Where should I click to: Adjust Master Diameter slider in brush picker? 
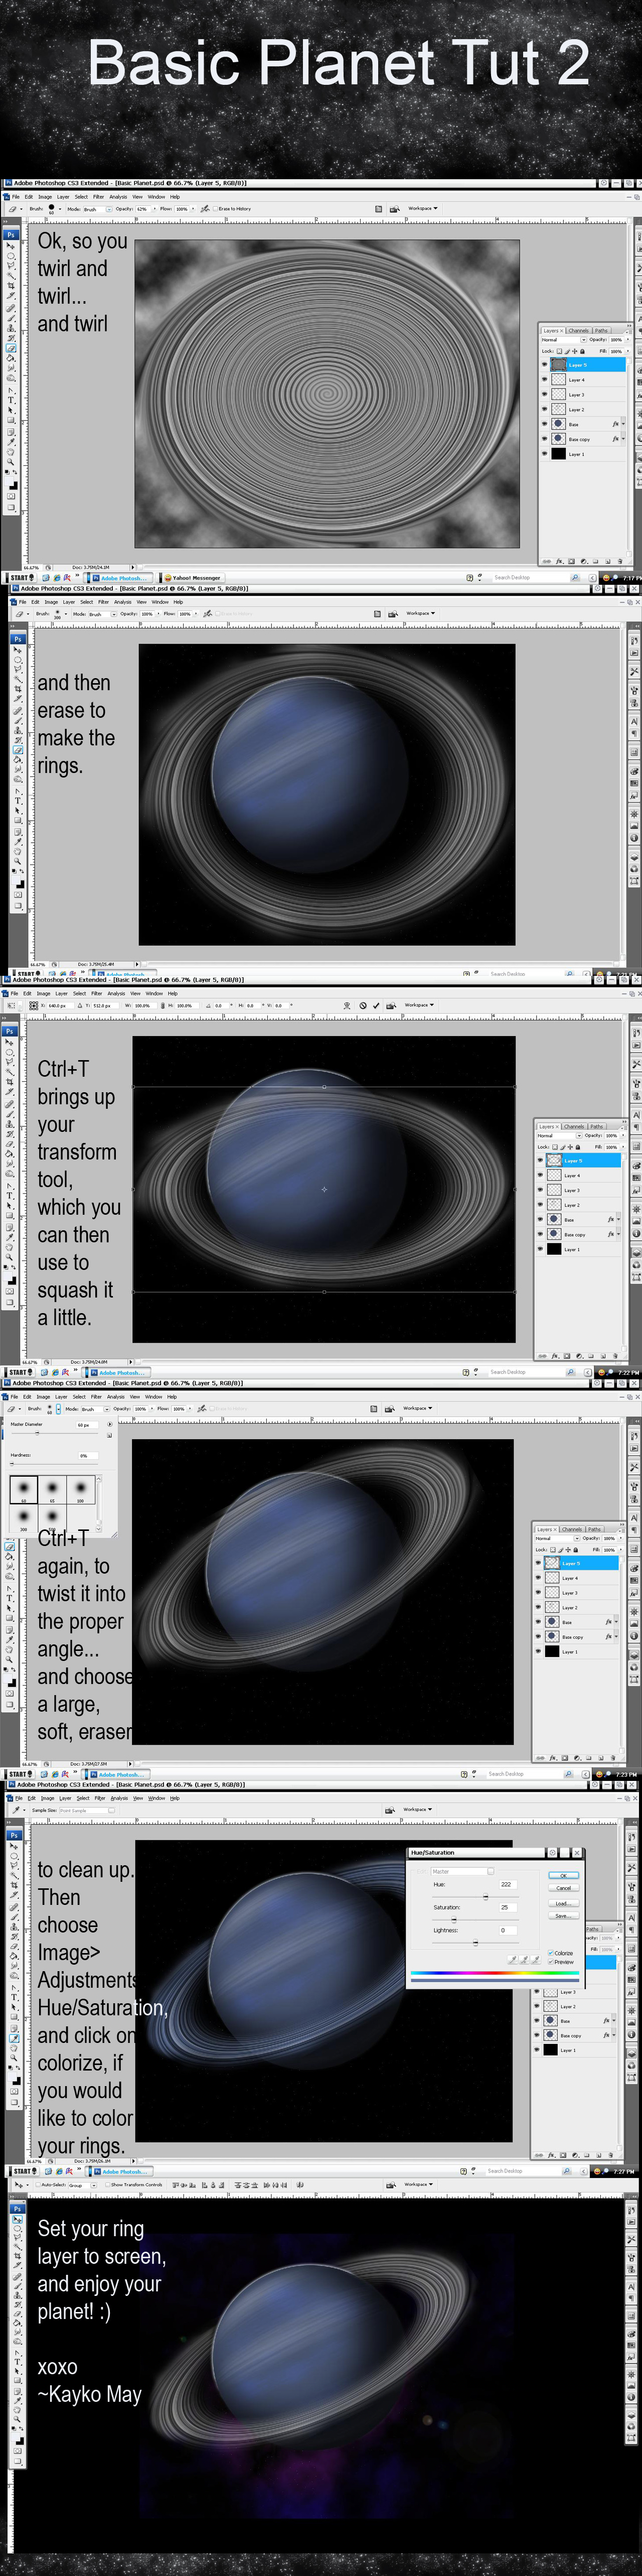click(x=37, y=1433)
